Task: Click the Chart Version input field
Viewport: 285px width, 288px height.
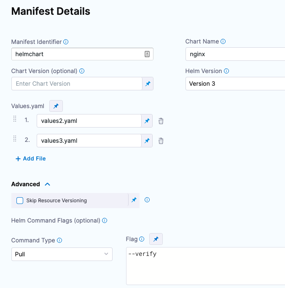Action: pyautogui.click(x=77, y=84)
